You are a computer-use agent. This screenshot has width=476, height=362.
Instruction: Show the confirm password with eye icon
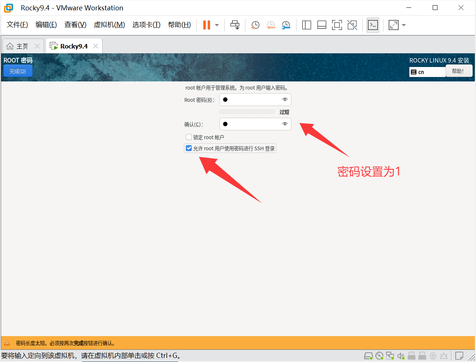tap(285, 124)
